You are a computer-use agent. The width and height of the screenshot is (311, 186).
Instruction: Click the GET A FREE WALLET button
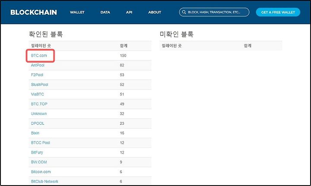tap(278, 12)
